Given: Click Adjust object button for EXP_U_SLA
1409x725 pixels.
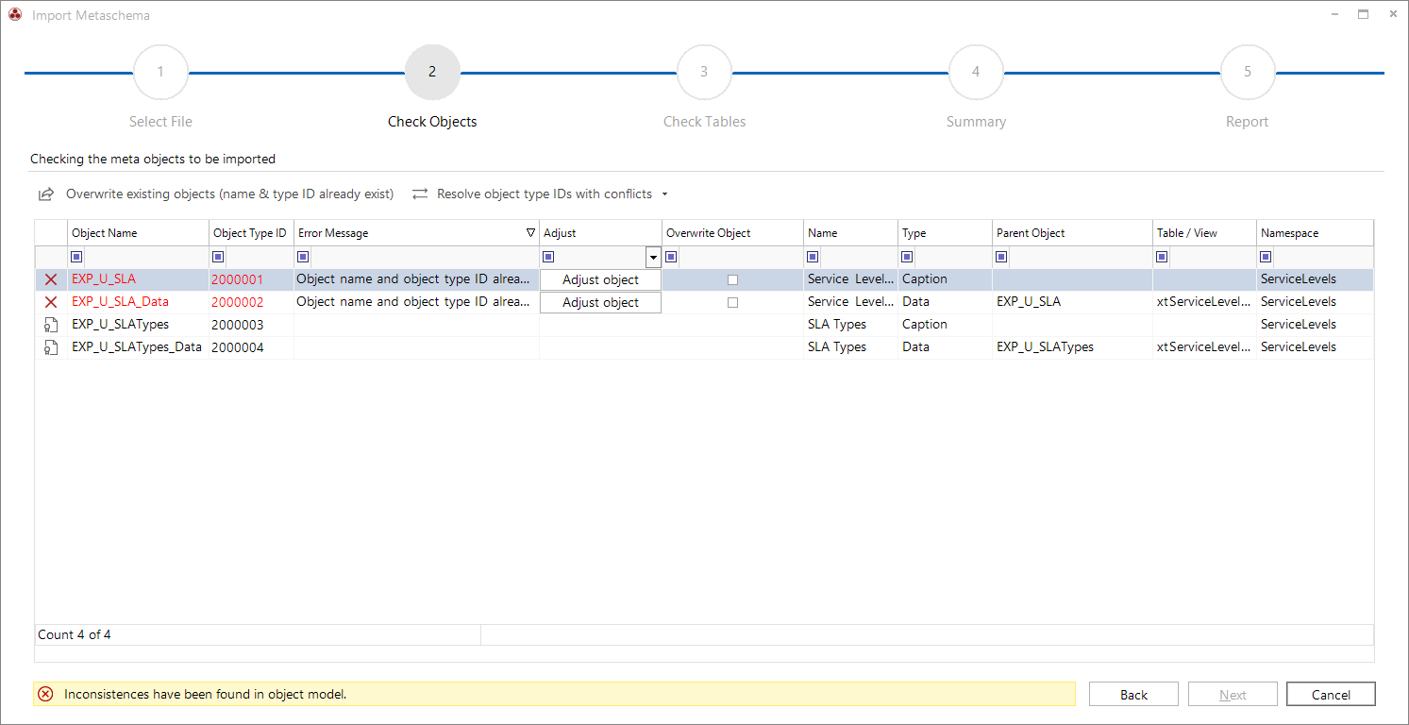Looking at the screenshot, I should [600, 279].
